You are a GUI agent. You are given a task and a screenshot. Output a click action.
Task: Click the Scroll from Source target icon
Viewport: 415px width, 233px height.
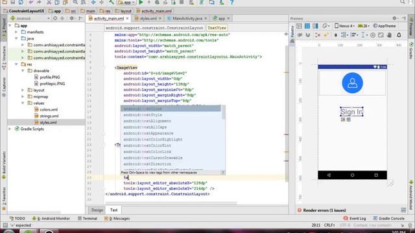[x=55, y=18]
